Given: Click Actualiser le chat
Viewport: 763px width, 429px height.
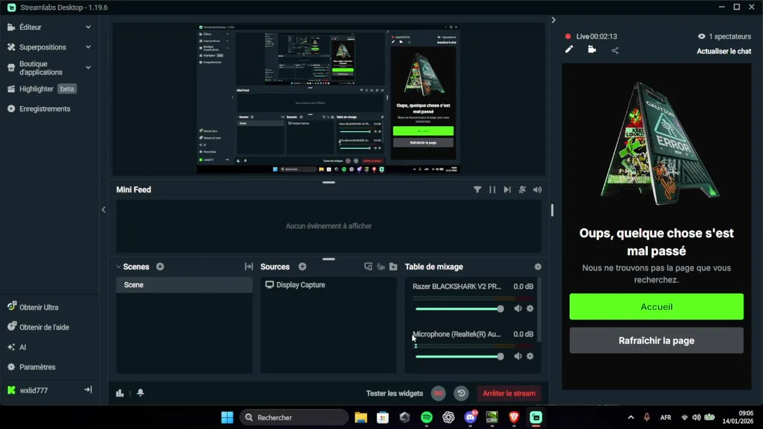Looking at the screenshot, I should (x=724, y=51).
